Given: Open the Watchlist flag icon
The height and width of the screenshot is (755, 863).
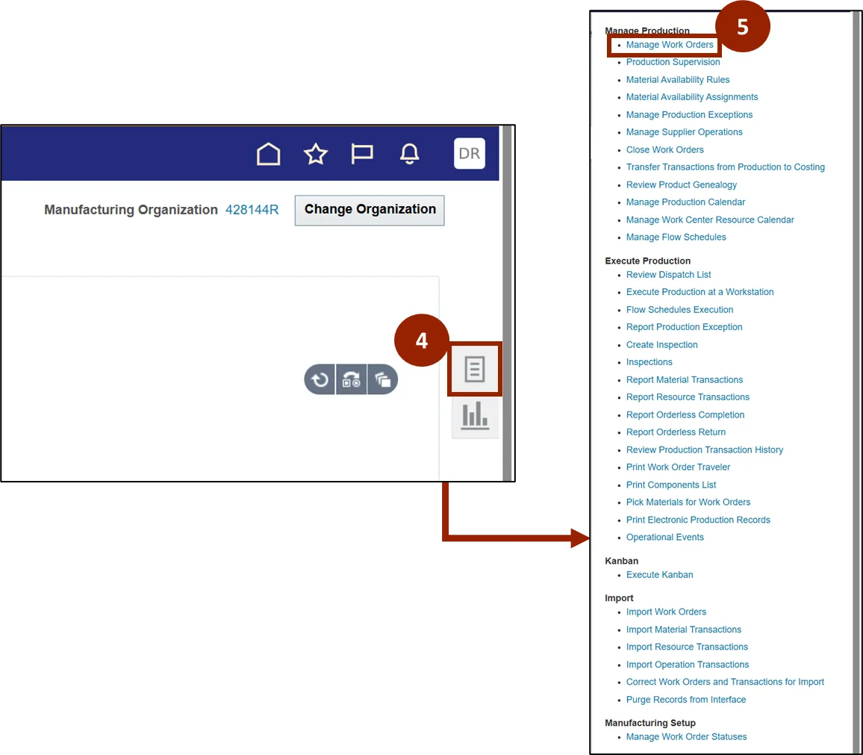Looking at the screenshot, I should [362, 154].
